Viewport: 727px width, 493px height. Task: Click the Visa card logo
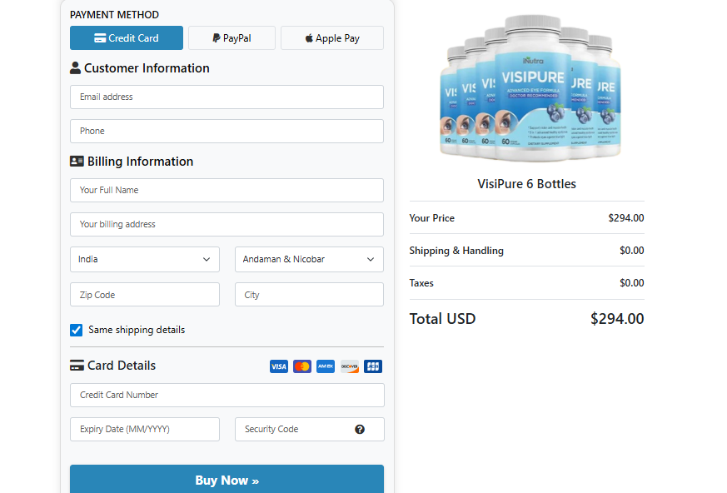point(279,366)
